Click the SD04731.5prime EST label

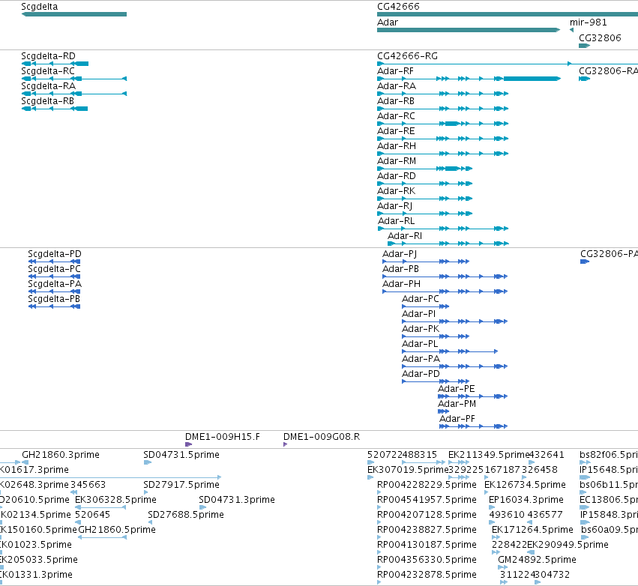[x=181, y=455]
